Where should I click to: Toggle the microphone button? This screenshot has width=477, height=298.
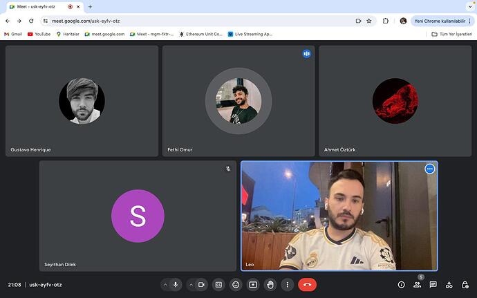[176, 285]
